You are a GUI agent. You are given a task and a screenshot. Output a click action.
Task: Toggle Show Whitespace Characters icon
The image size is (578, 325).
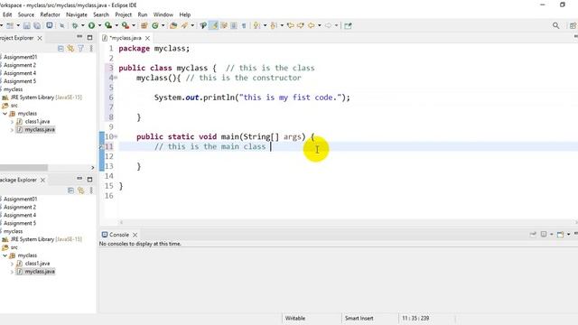click(244, 26)
